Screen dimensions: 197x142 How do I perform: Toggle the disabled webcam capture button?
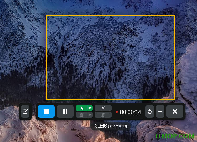[82, 115]
